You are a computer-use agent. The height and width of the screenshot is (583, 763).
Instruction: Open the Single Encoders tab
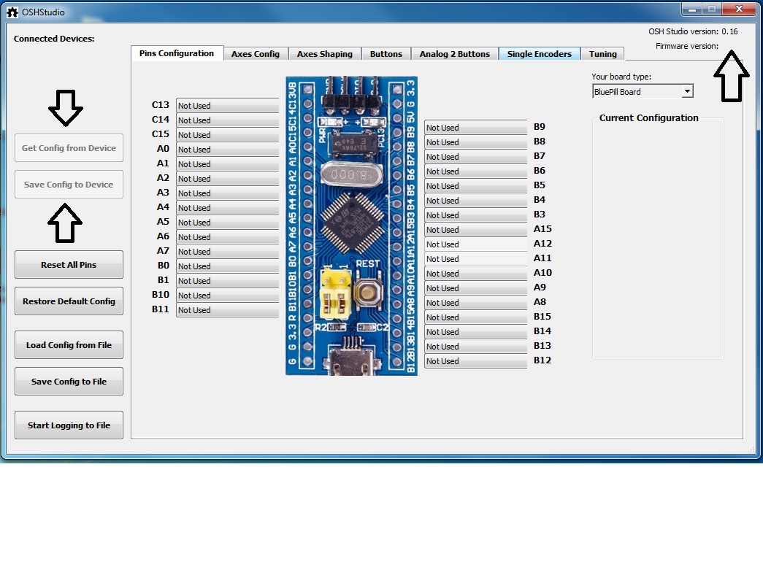[539, 54]
